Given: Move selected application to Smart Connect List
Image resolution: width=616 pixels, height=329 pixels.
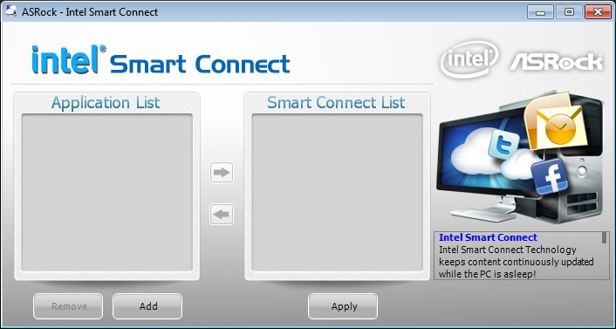Looking at the screenshot, I should click(x=222, y=173).
